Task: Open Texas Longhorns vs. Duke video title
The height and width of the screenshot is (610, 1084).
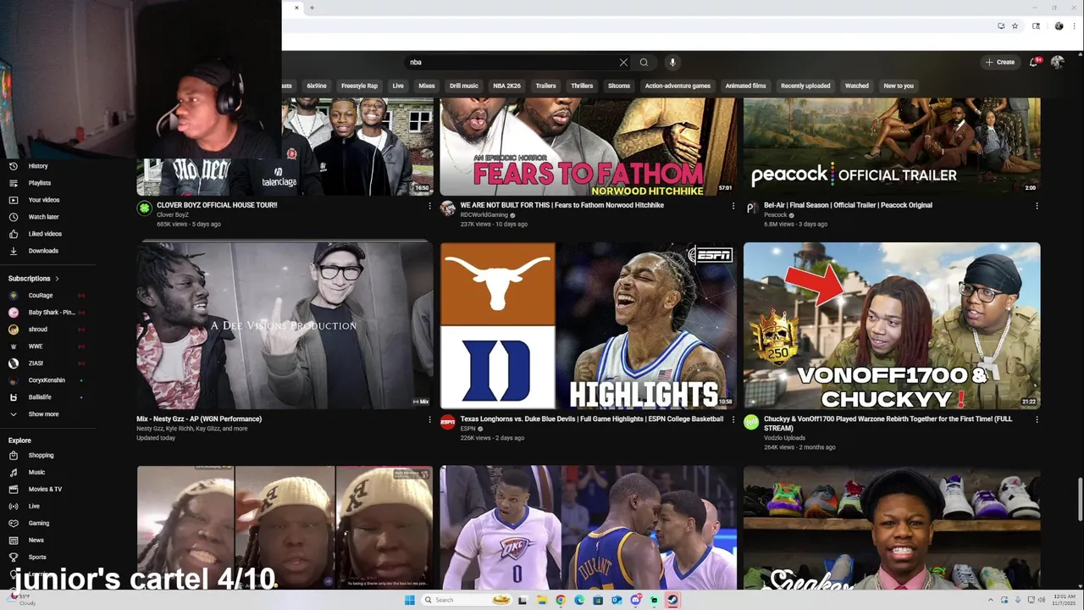Action: (x=592, y=419)
